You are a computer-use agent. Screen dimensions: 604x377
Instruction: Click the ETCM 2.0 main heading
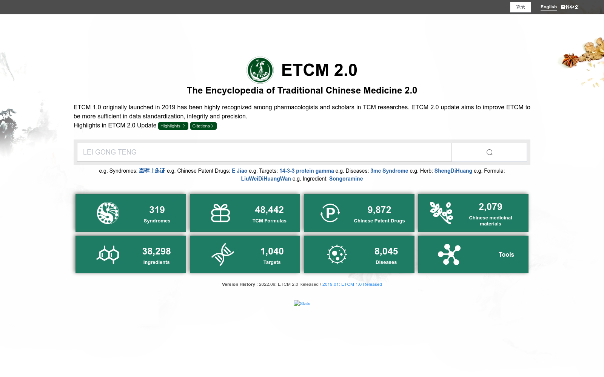(x=319, y=70)
